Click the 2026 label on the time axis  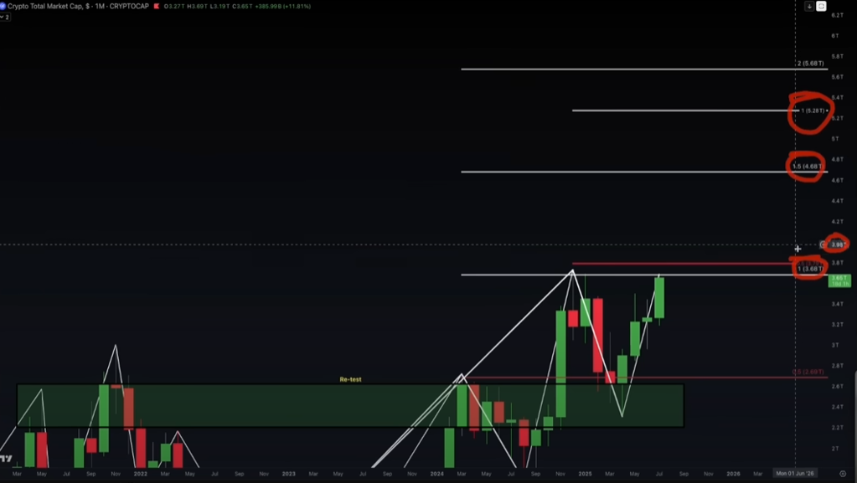[x=733, y=474]
